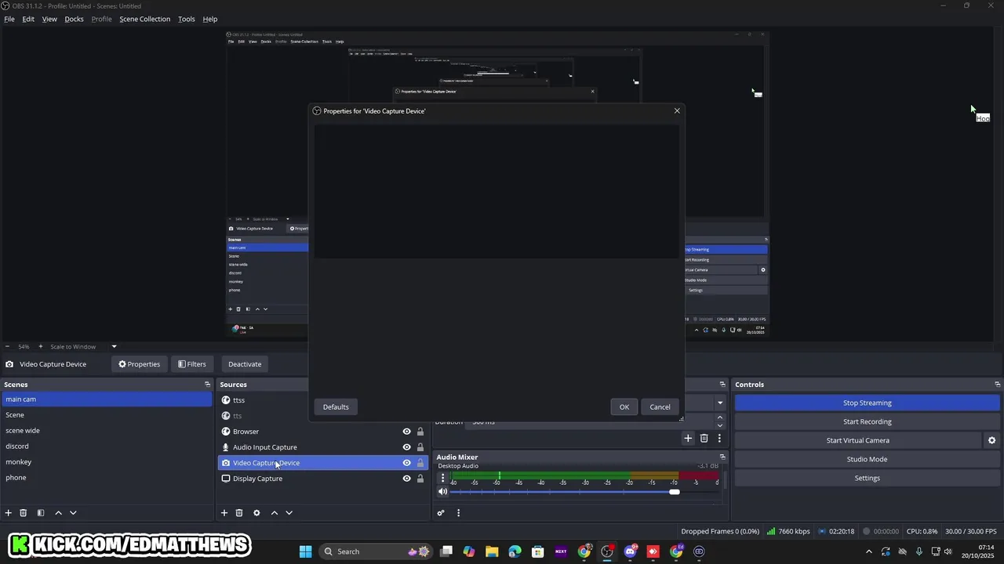Move source down in Sources list
The width and height of the screenshot is (1004, 564).
[x=289, y=512]
